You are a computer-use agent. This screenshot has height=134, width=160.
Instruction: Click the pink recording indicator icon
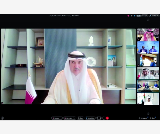tap(128, 16)
